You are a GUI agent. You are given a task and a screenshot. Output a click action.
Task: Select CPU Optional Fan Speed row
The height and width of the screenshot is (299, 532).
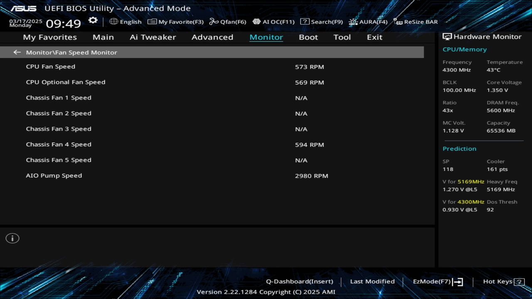tap(212, 82)
